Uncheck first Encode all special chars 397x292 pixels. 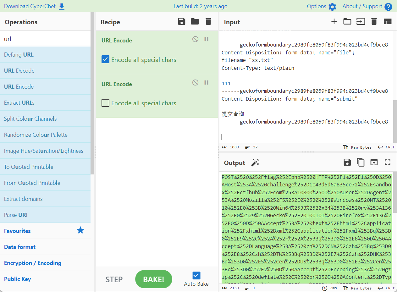(x=106, y=59)
